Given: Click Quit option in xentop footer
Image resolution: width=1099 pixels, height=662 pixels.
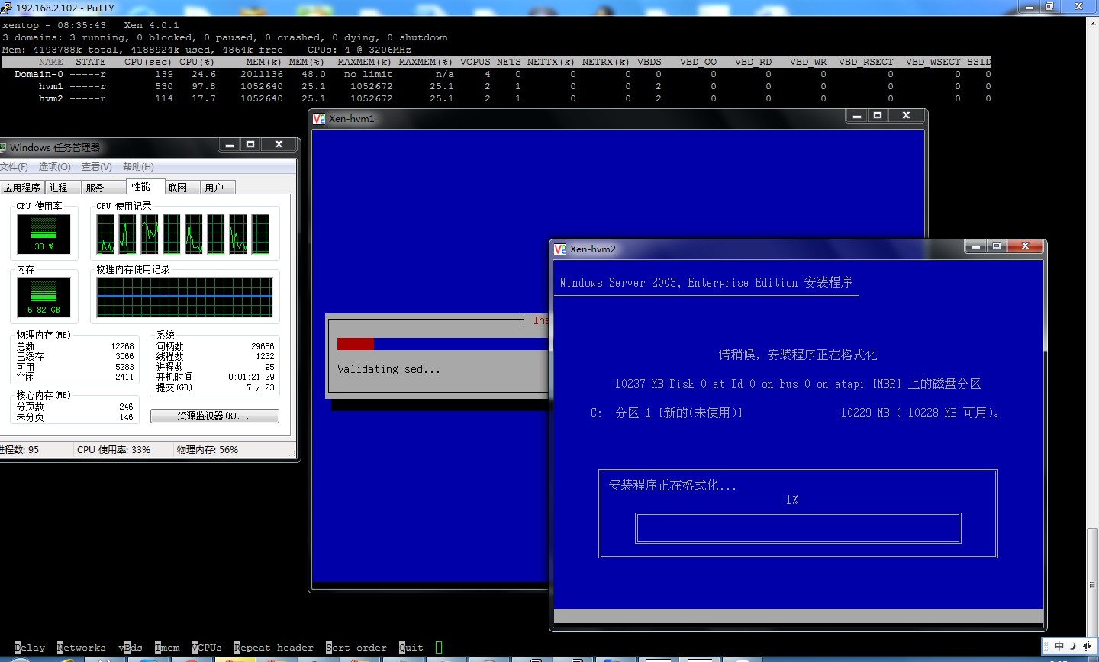Looking at the screenshot, I should [x=411, y=648].
